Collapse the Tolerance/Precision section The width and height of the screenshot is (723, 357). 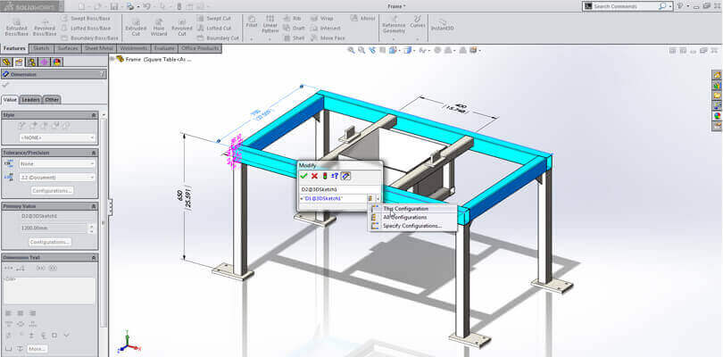pyautogui.click(x=94, y=153)
